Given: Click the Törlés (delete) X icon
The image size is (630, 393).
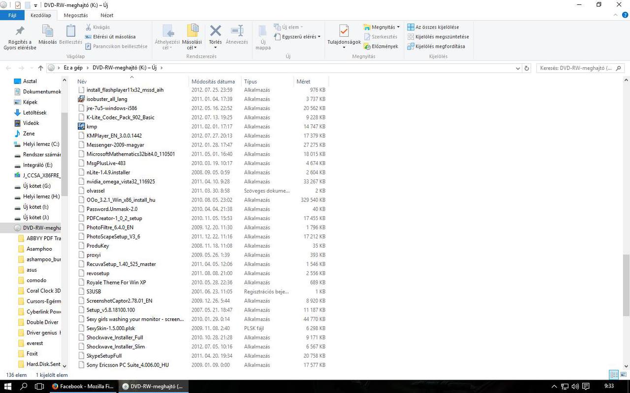Looking at the screenshot, I should [x=215, y=31].
